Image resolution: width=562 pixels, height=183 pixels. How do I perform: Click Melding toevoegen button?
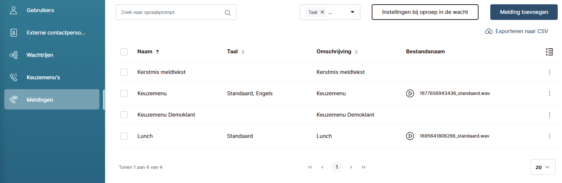pyautogui.click(x=524, y=12)
